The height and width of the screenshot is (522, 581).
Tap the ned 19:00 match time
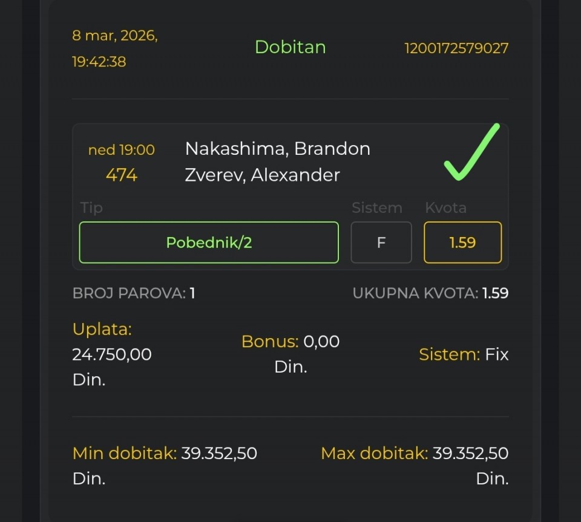[121, 149]
